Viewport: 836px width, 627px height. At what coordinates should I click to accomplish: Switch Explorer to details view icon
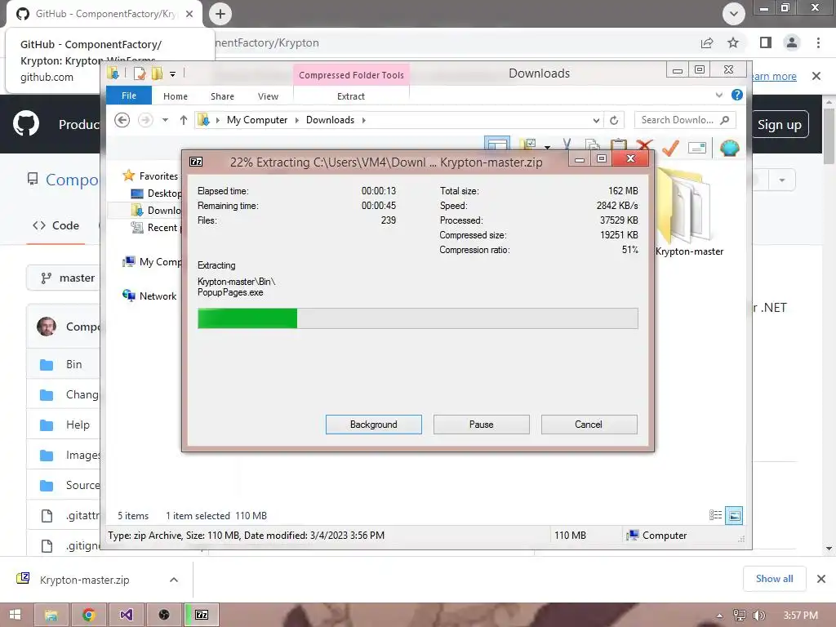point(715,515)
